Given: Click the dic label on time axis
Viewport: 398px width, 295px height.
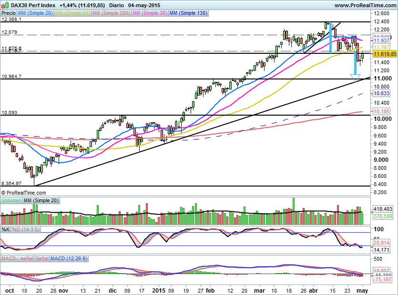Looking at the screenshot, I should click(112, 290).
